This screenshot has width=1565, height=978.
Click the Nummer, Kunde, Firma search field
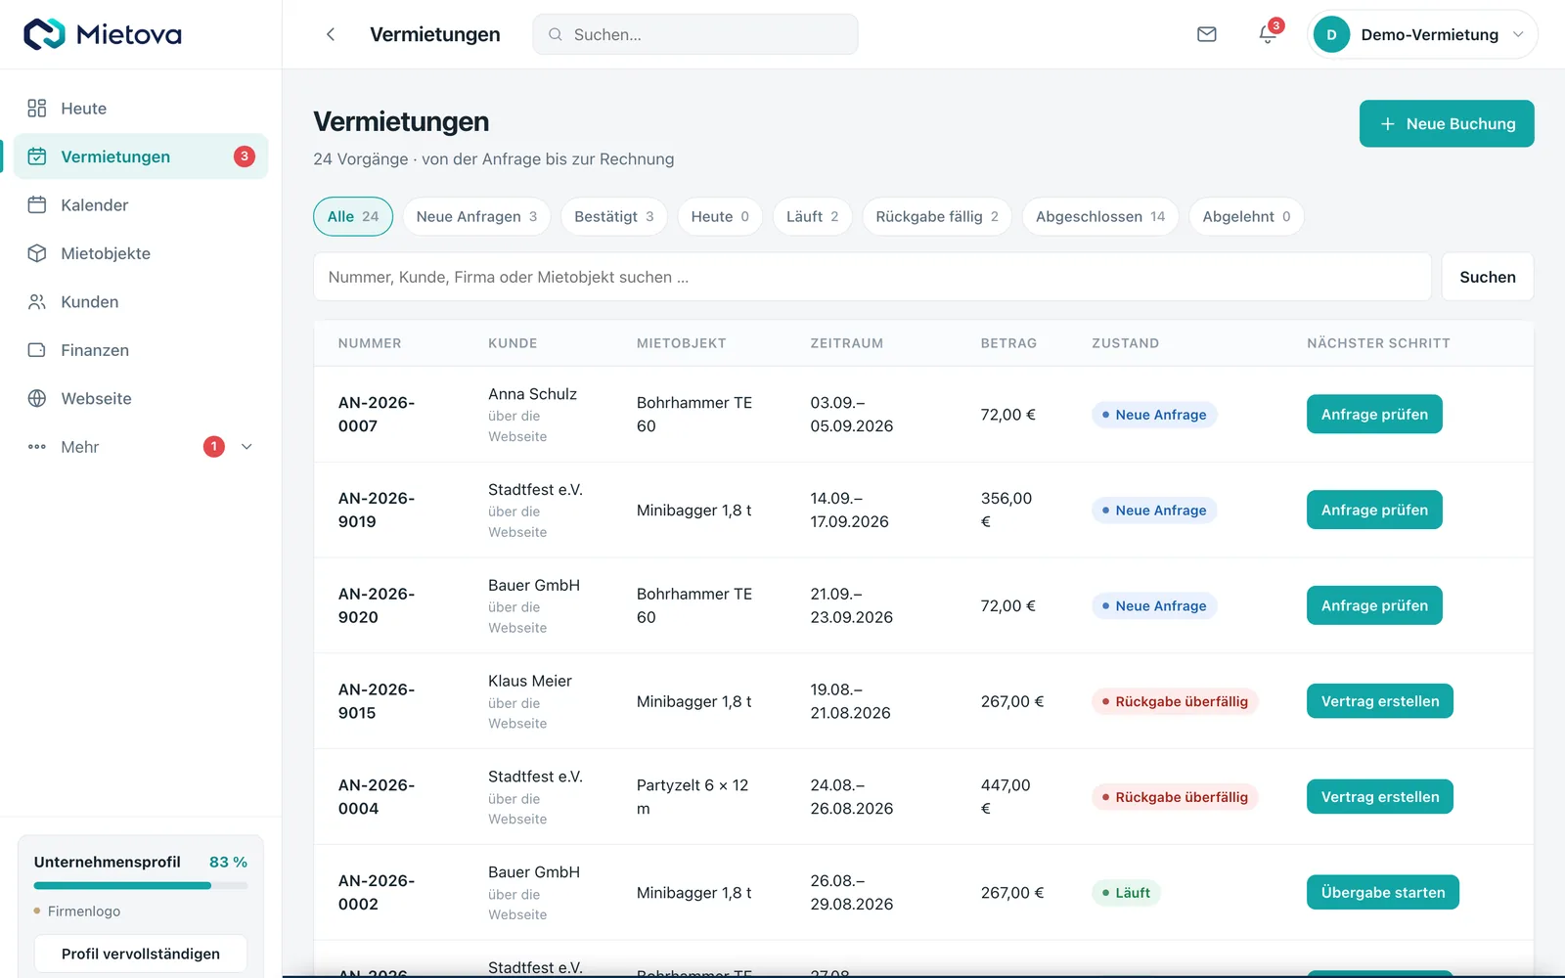(x=872, y=278)
